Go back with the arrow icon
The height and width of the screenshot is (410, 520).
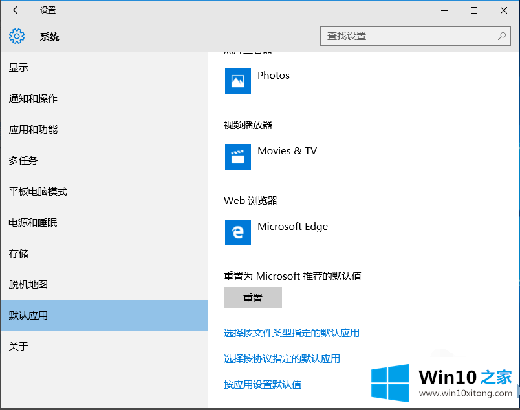[x=17, y=10]
